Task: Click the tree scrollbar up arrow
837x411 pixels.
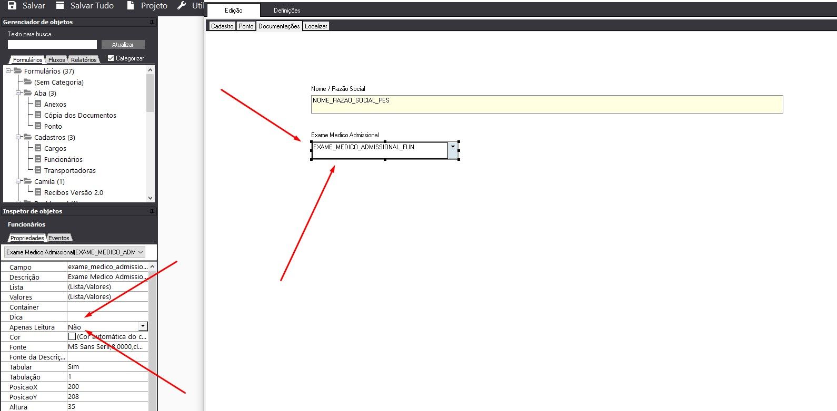Action: point(151,70)
